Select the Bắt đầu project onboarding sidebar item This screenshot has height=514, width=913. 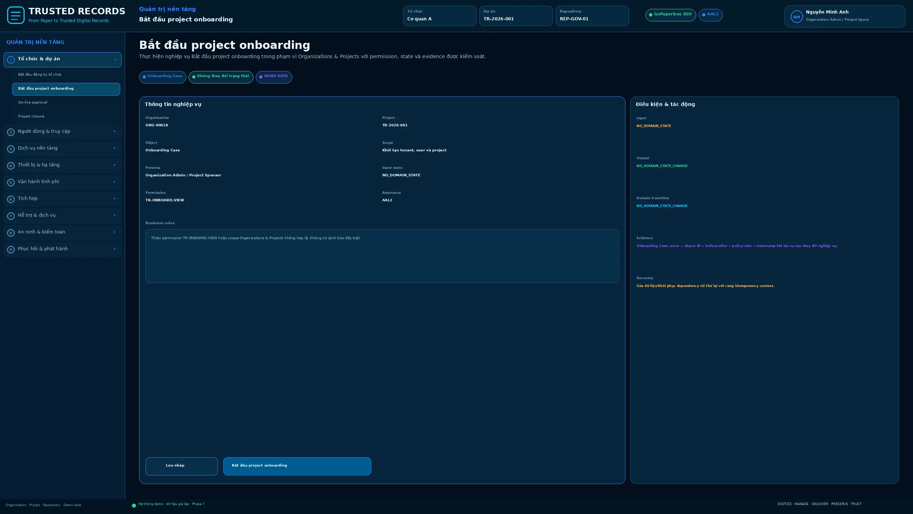[x=66, y=89]
